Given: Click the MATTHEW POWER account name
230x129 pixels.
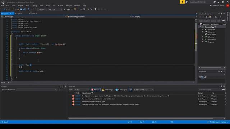Looking at the screenshot, I should 216,6.
